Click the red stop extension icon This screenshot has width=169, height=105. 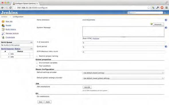click(x=162, y=8)
